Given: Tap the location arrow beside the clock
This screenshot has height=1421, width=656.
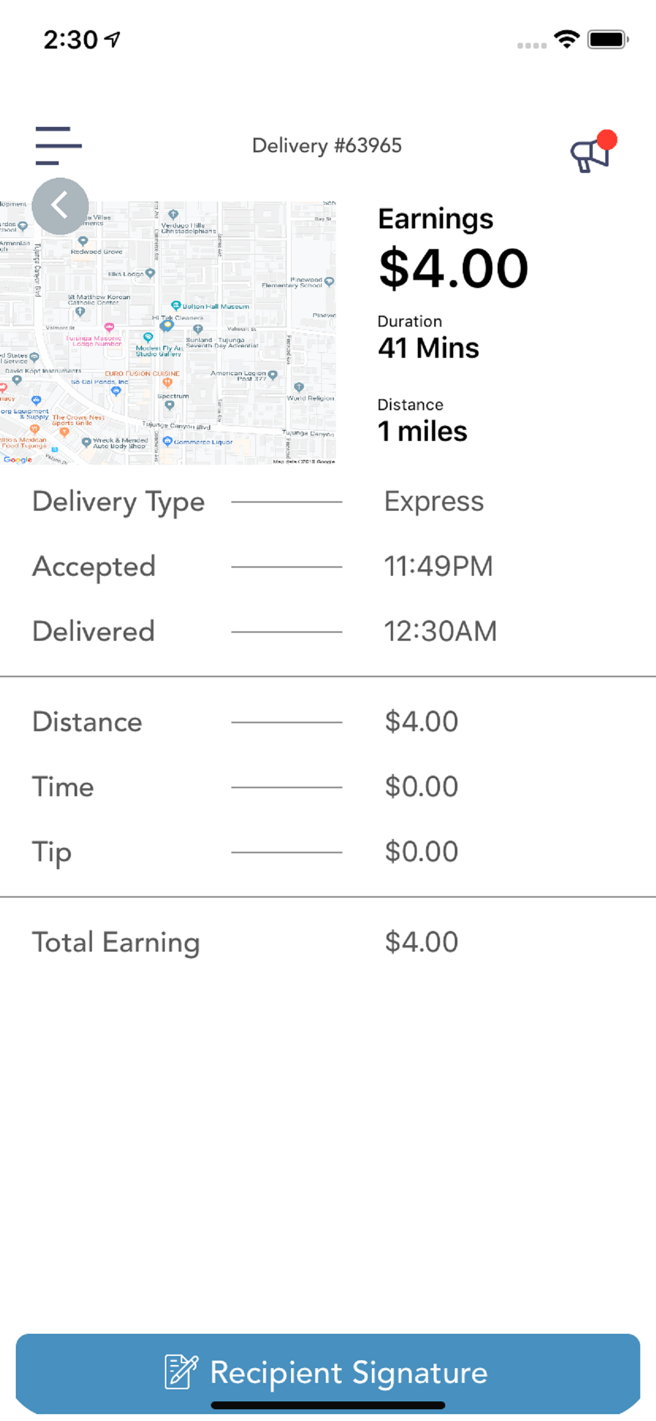Looking at the screenshot, I should (x=113, y=39).
